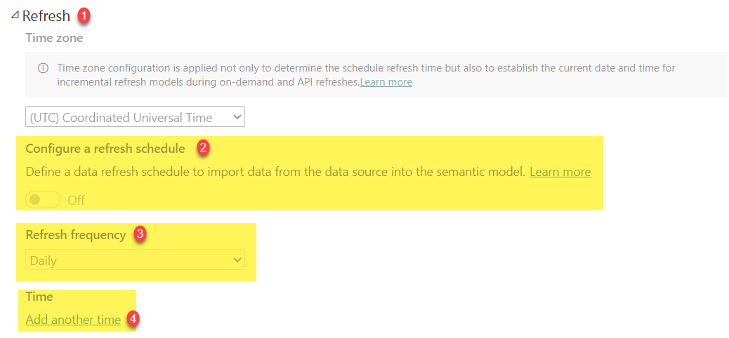
Task: Click red annotation badge number 3
Action: (141, 234)
